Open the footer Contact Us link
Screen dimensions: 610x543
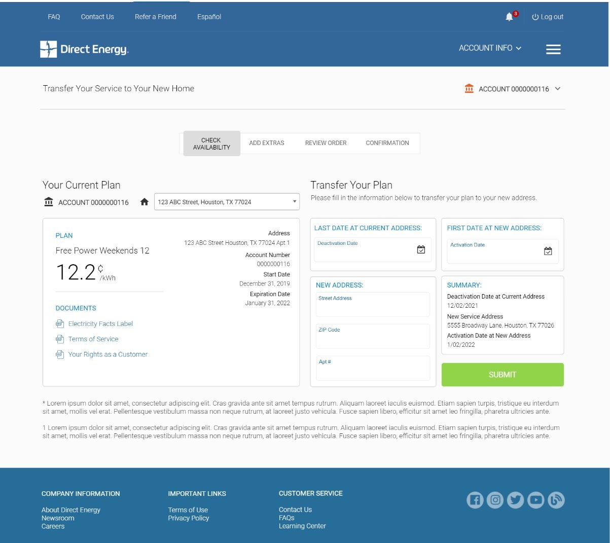click(295, 510)
